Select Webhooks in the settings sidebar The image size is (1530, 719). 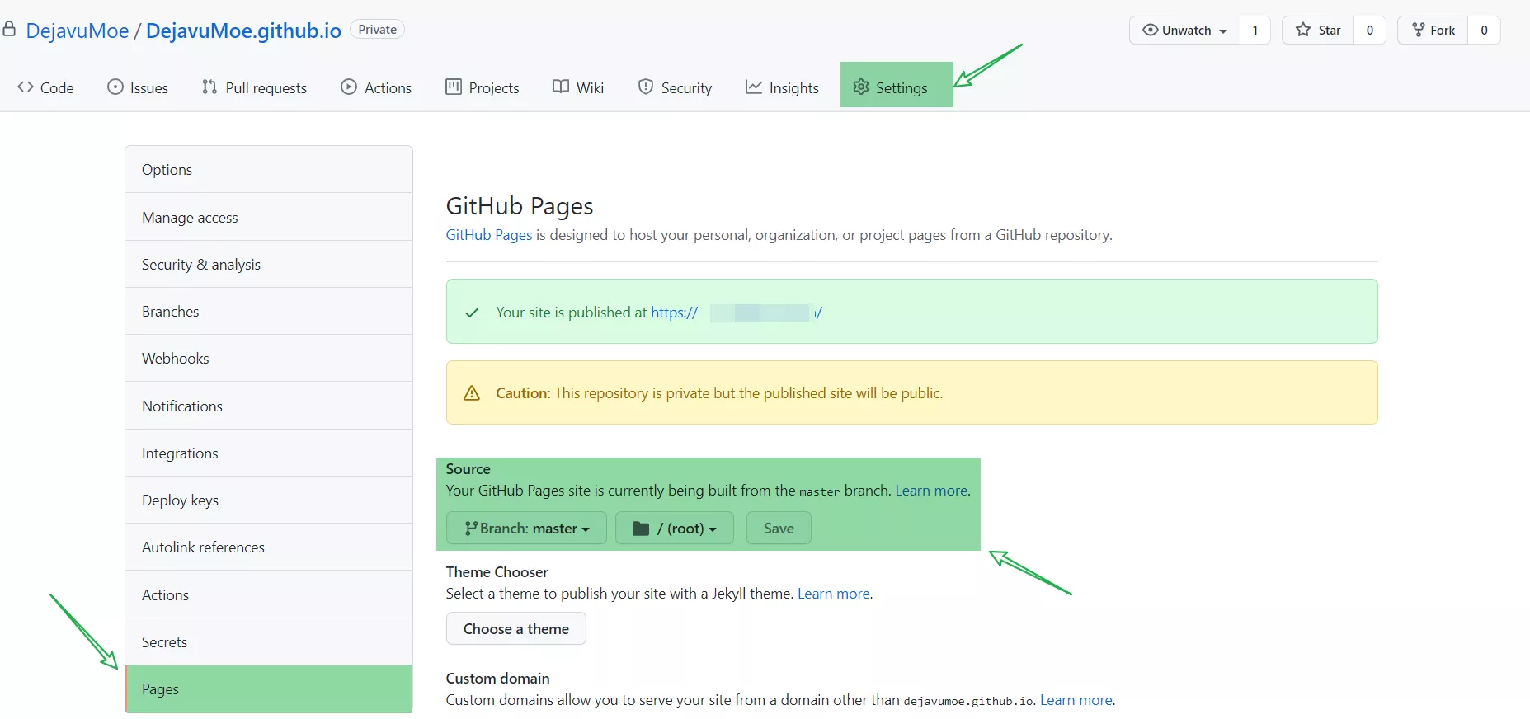176,359
